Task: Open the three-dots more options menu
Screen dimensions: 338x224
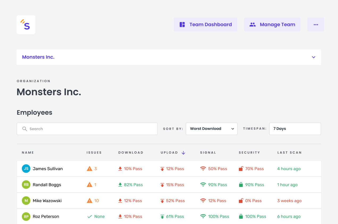Action: 316,24
